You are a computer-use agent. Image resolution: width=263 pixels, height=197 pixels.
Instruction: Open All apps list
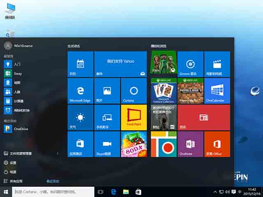pyautogui.click(x=16, y=181)
